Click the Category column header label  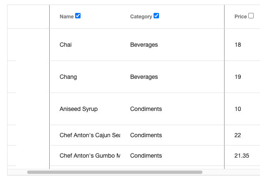(x=141, y=17)
